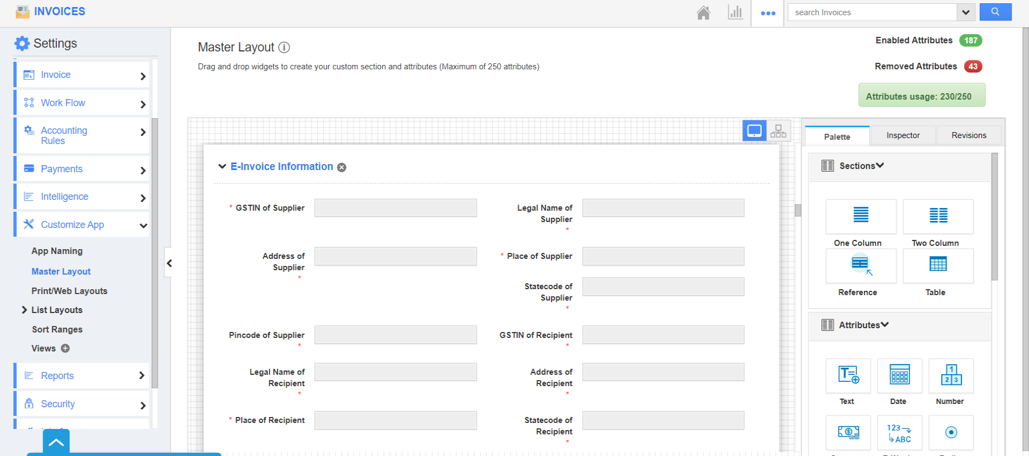Expand the List Layouts tree item
Image resolution: width=1029 pixels, height=456 pixels.
pos(24,310)
